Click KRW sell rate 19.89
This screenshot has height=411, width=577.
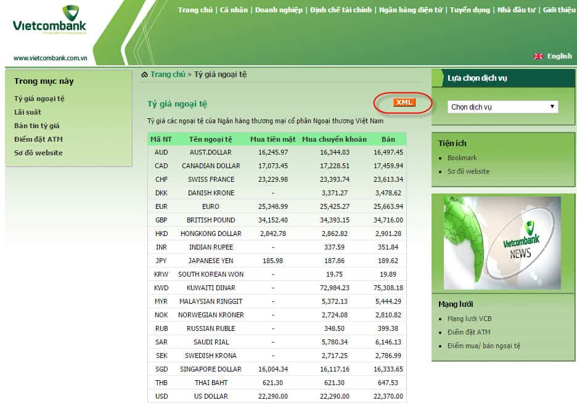click(388, 274)
